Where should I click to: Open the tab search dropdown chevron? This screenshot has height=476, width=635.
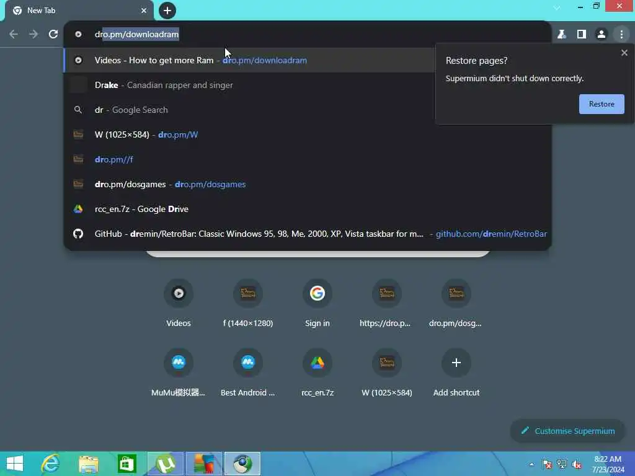[x=557, y=7]
